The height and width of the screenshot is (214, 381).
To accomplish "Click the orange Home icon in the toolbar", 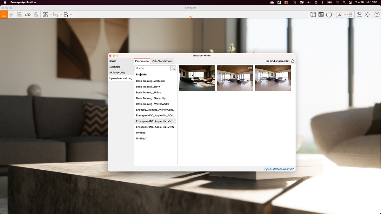I will point(4,15).
